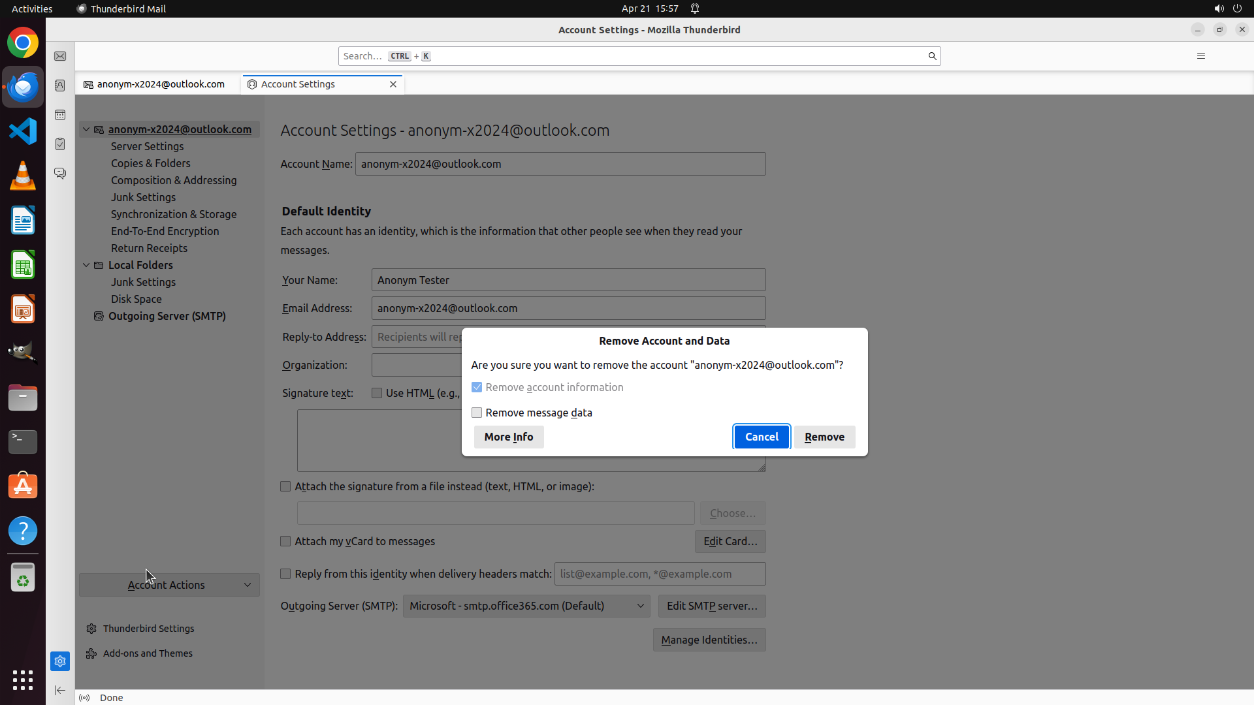Screen dimensions: 1254x705
Task: Open the Chat space icon
Action: point(60,174)
